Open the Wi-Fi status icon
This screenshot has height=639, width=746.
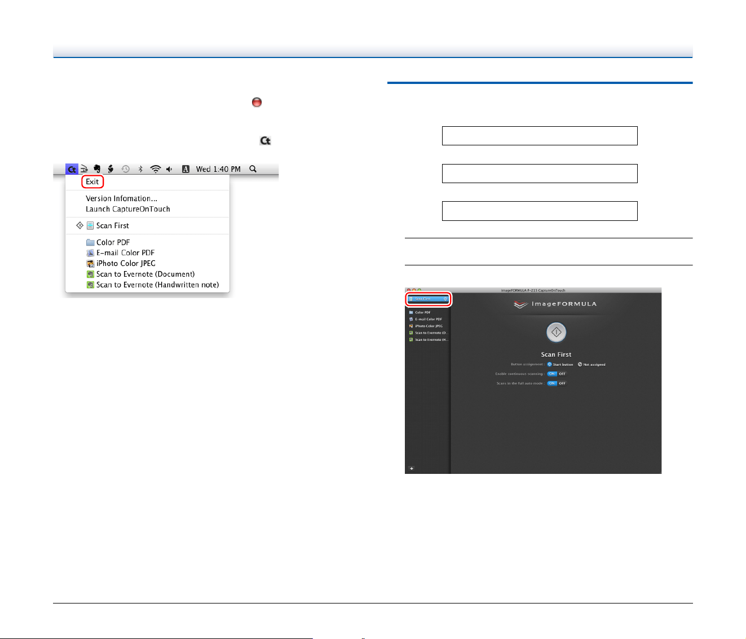(156, 169)
